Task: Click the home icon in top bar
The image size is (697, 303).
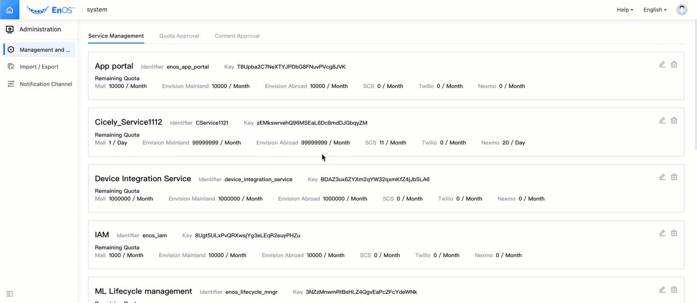Action: [10, 10]
